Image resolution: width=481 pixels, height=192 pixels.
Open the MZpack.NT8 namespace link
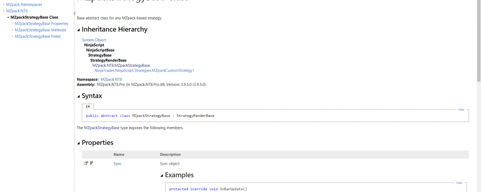111,80
